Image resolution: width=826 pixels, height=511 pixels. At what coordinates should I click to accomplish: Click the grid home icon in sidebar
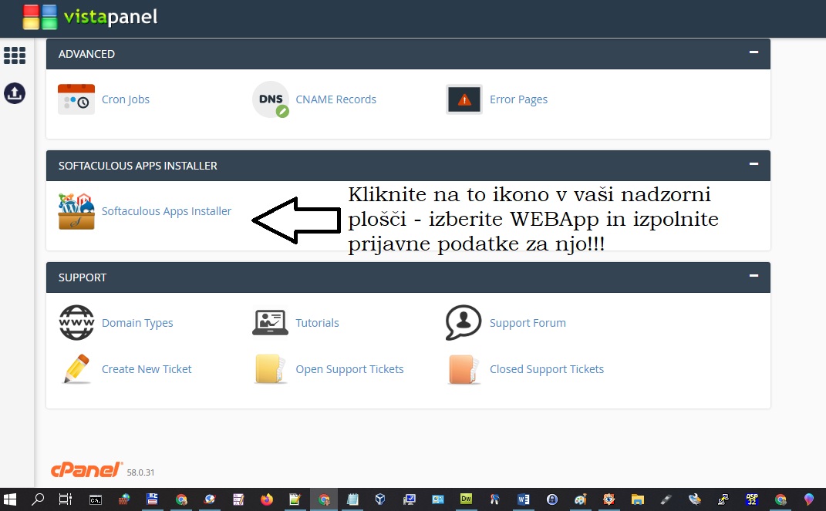pyautogui.click(x=15, y=55)
